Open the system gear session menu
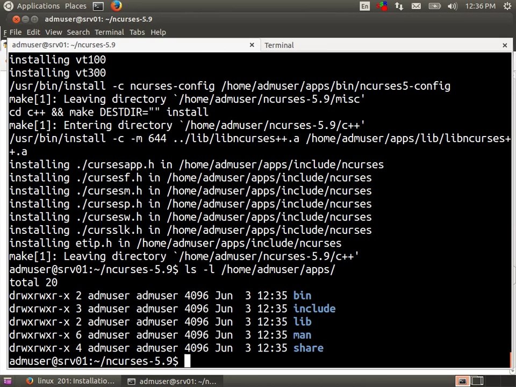The image size is (516, 387). pyautogui.click(x=507, y=6)
